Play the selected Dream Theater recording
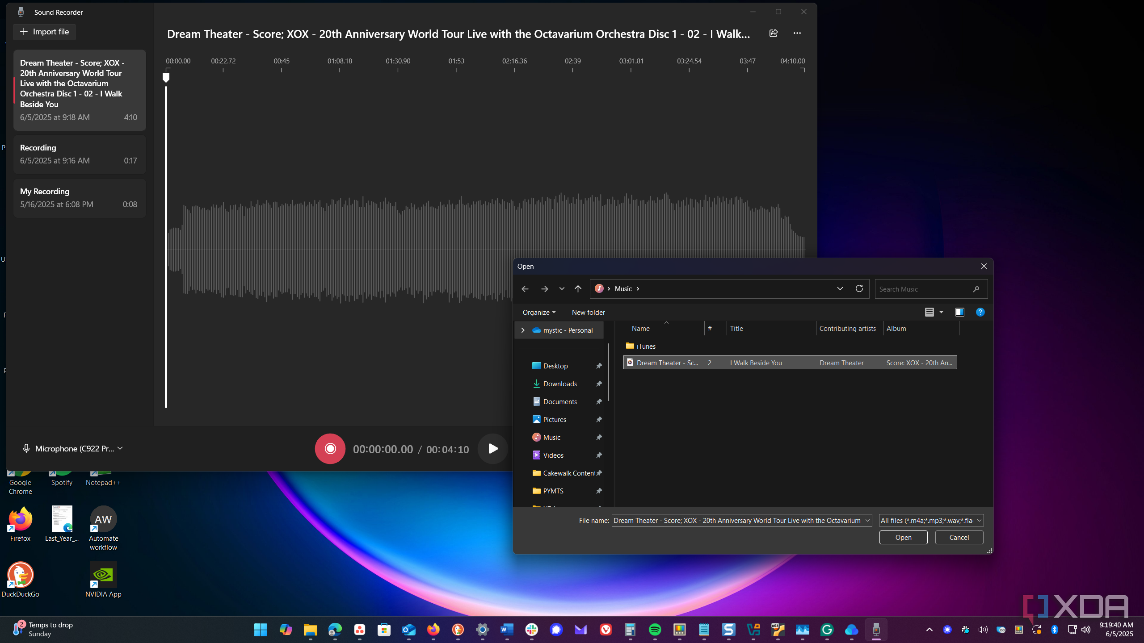Image resolution: width=1144 pixels, height=643 pixels. pos(492,449)
